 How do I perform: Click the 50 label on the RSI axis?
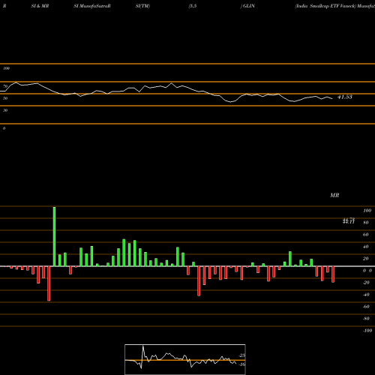point(5,98)
